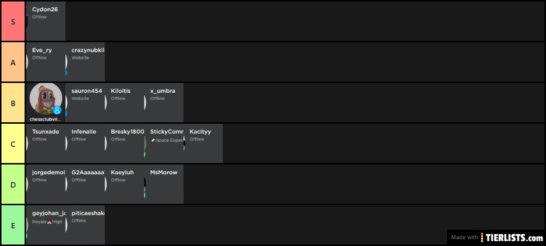Click the B tier label
This screenshot has width=546, height=246.
point(13,103)
